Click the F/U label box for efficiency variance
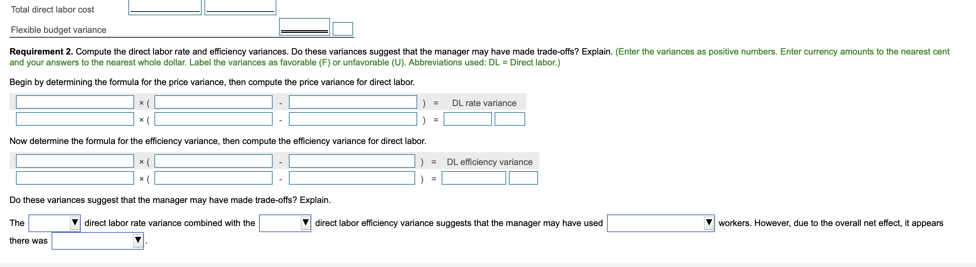This screenshot has width=976, height=267. click(x=523, y=178)
